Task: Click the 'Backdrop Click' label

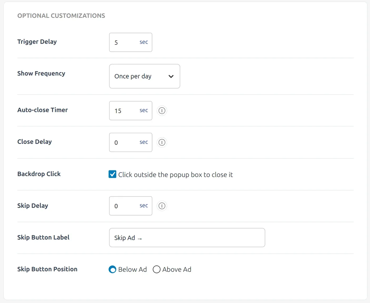Action: pos(39,174)
